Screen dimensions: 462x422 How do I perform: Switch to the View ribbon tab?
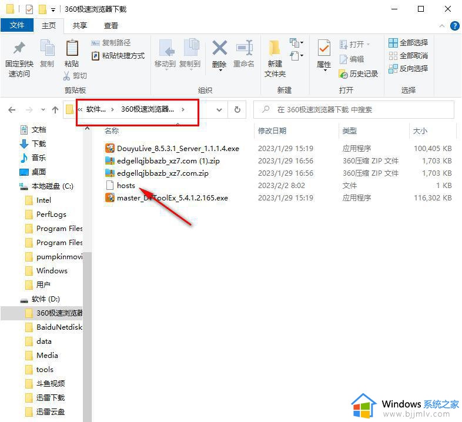click(111, 26)
